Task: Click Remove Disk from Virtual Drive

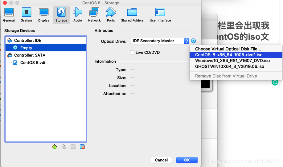Action: 236,76
